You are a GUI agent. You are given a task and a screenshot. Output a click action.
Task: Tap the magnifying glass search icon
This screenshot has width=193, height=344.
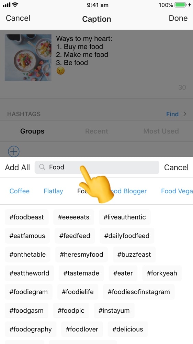pos(42,167)
